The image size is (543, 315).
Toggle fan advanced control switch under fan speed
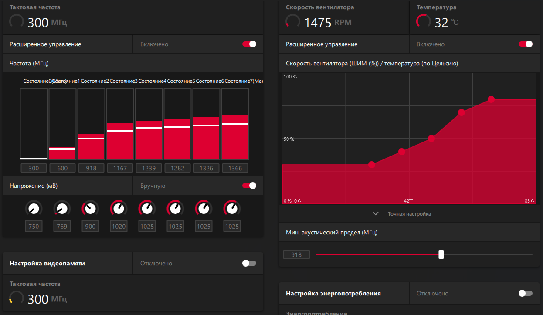(x=526, y=44)
